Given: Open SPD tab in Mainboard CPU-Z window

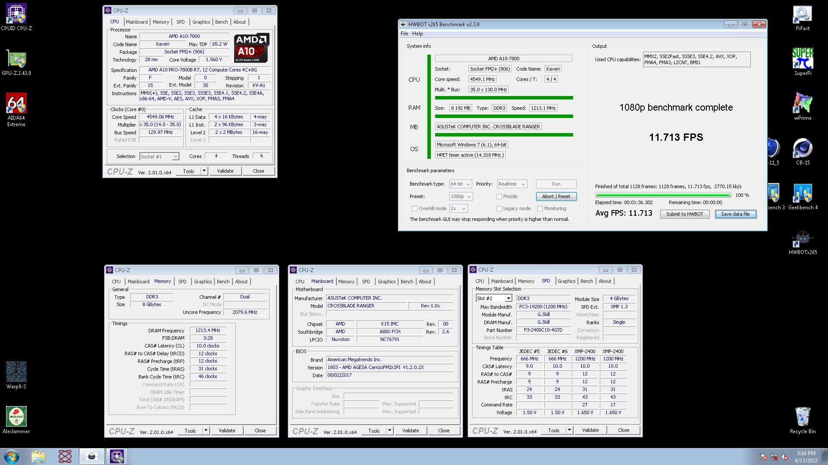Looking at the screenshot, I should [366, 282].
